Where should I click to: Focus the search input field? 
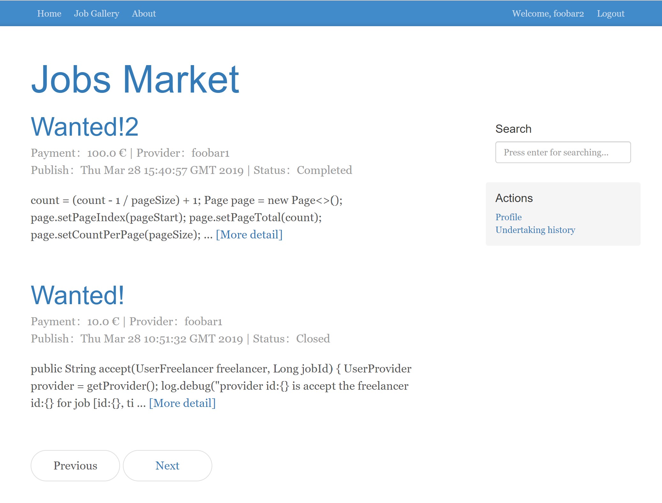563,152
